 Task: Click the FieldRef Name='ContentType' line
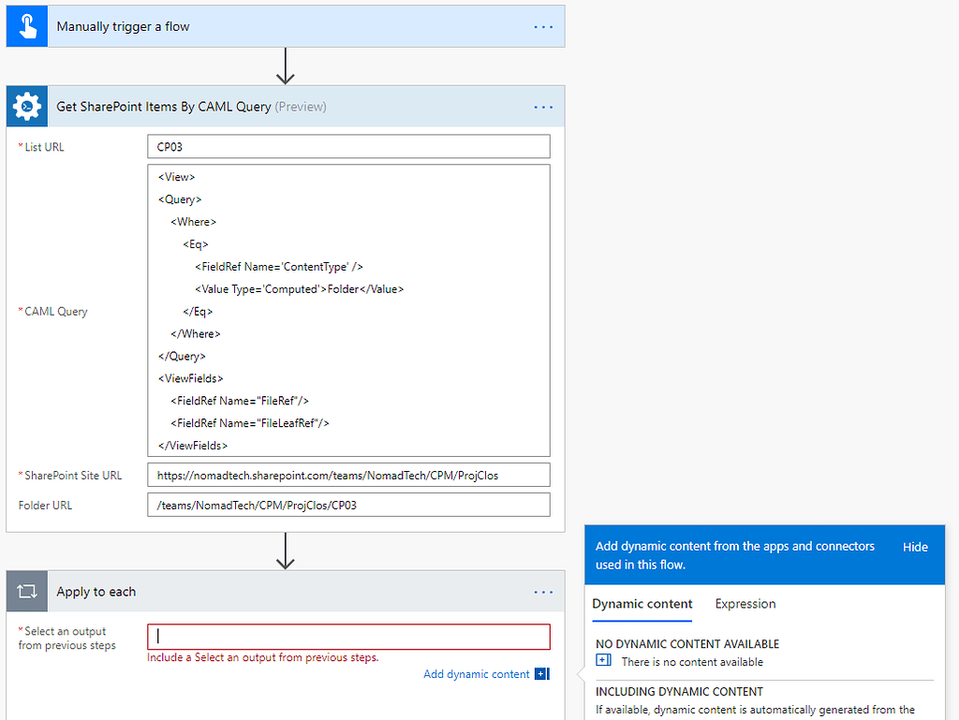click(279, 267)
